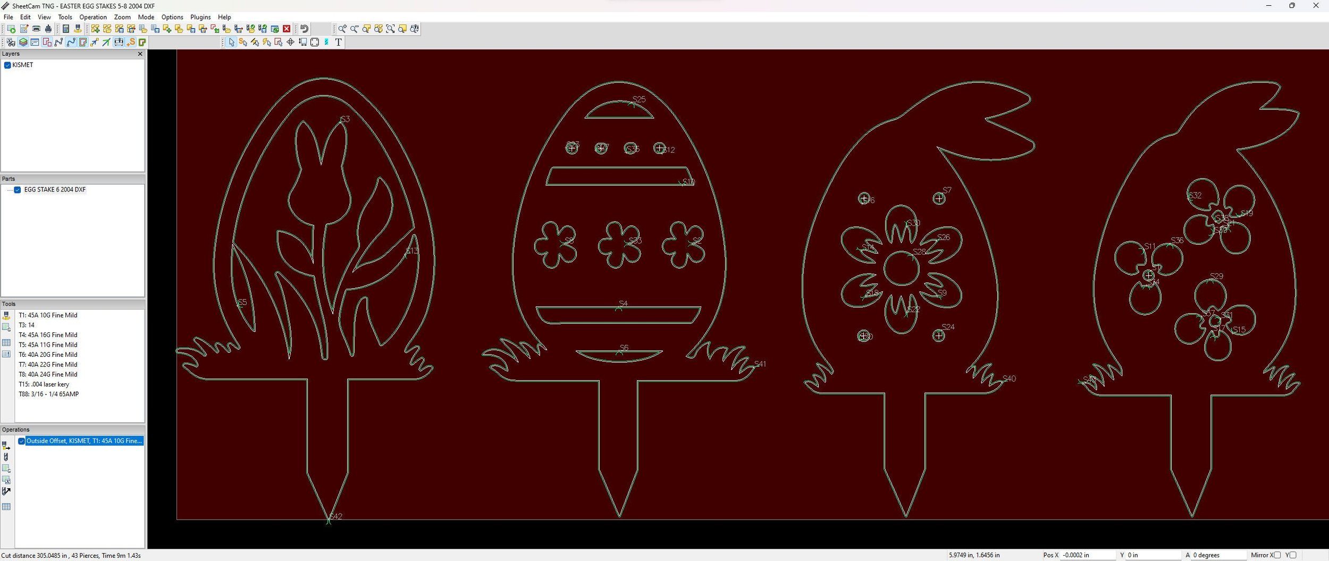Enable the Mirror X checkbox
The image size is (1329, 561).
pyautogui.click(x=1277, y=555)
